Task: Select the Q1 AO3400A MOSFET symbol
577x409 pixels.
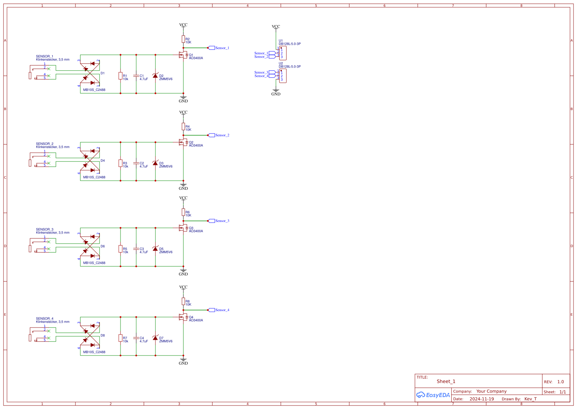Action: pyautogui.click(x=183, y=55)
